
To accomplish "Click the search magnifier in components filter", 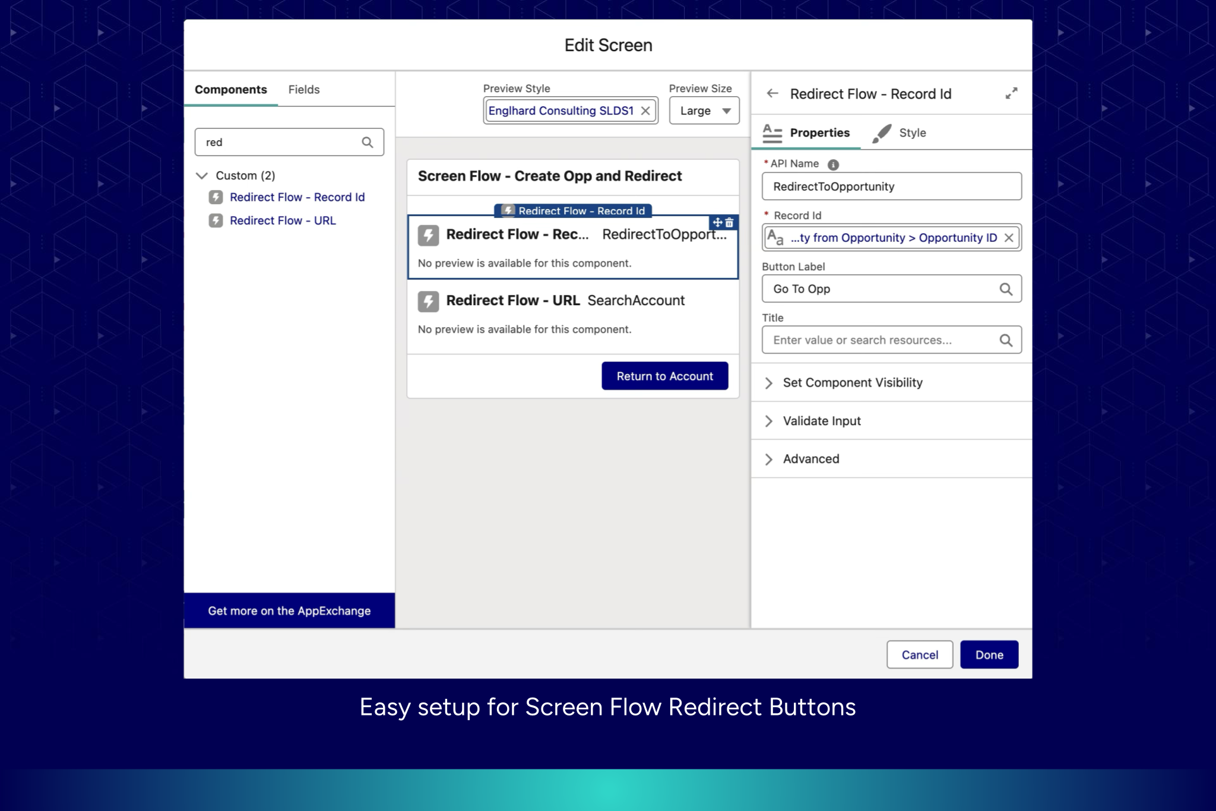I will point(368,142).
